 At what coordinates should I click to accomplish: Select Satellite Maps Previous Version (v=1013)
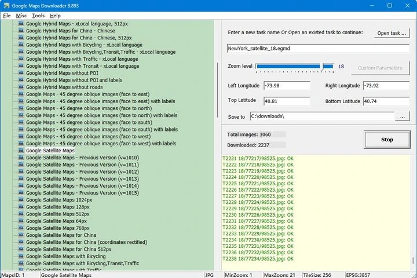tap(82, 178)
